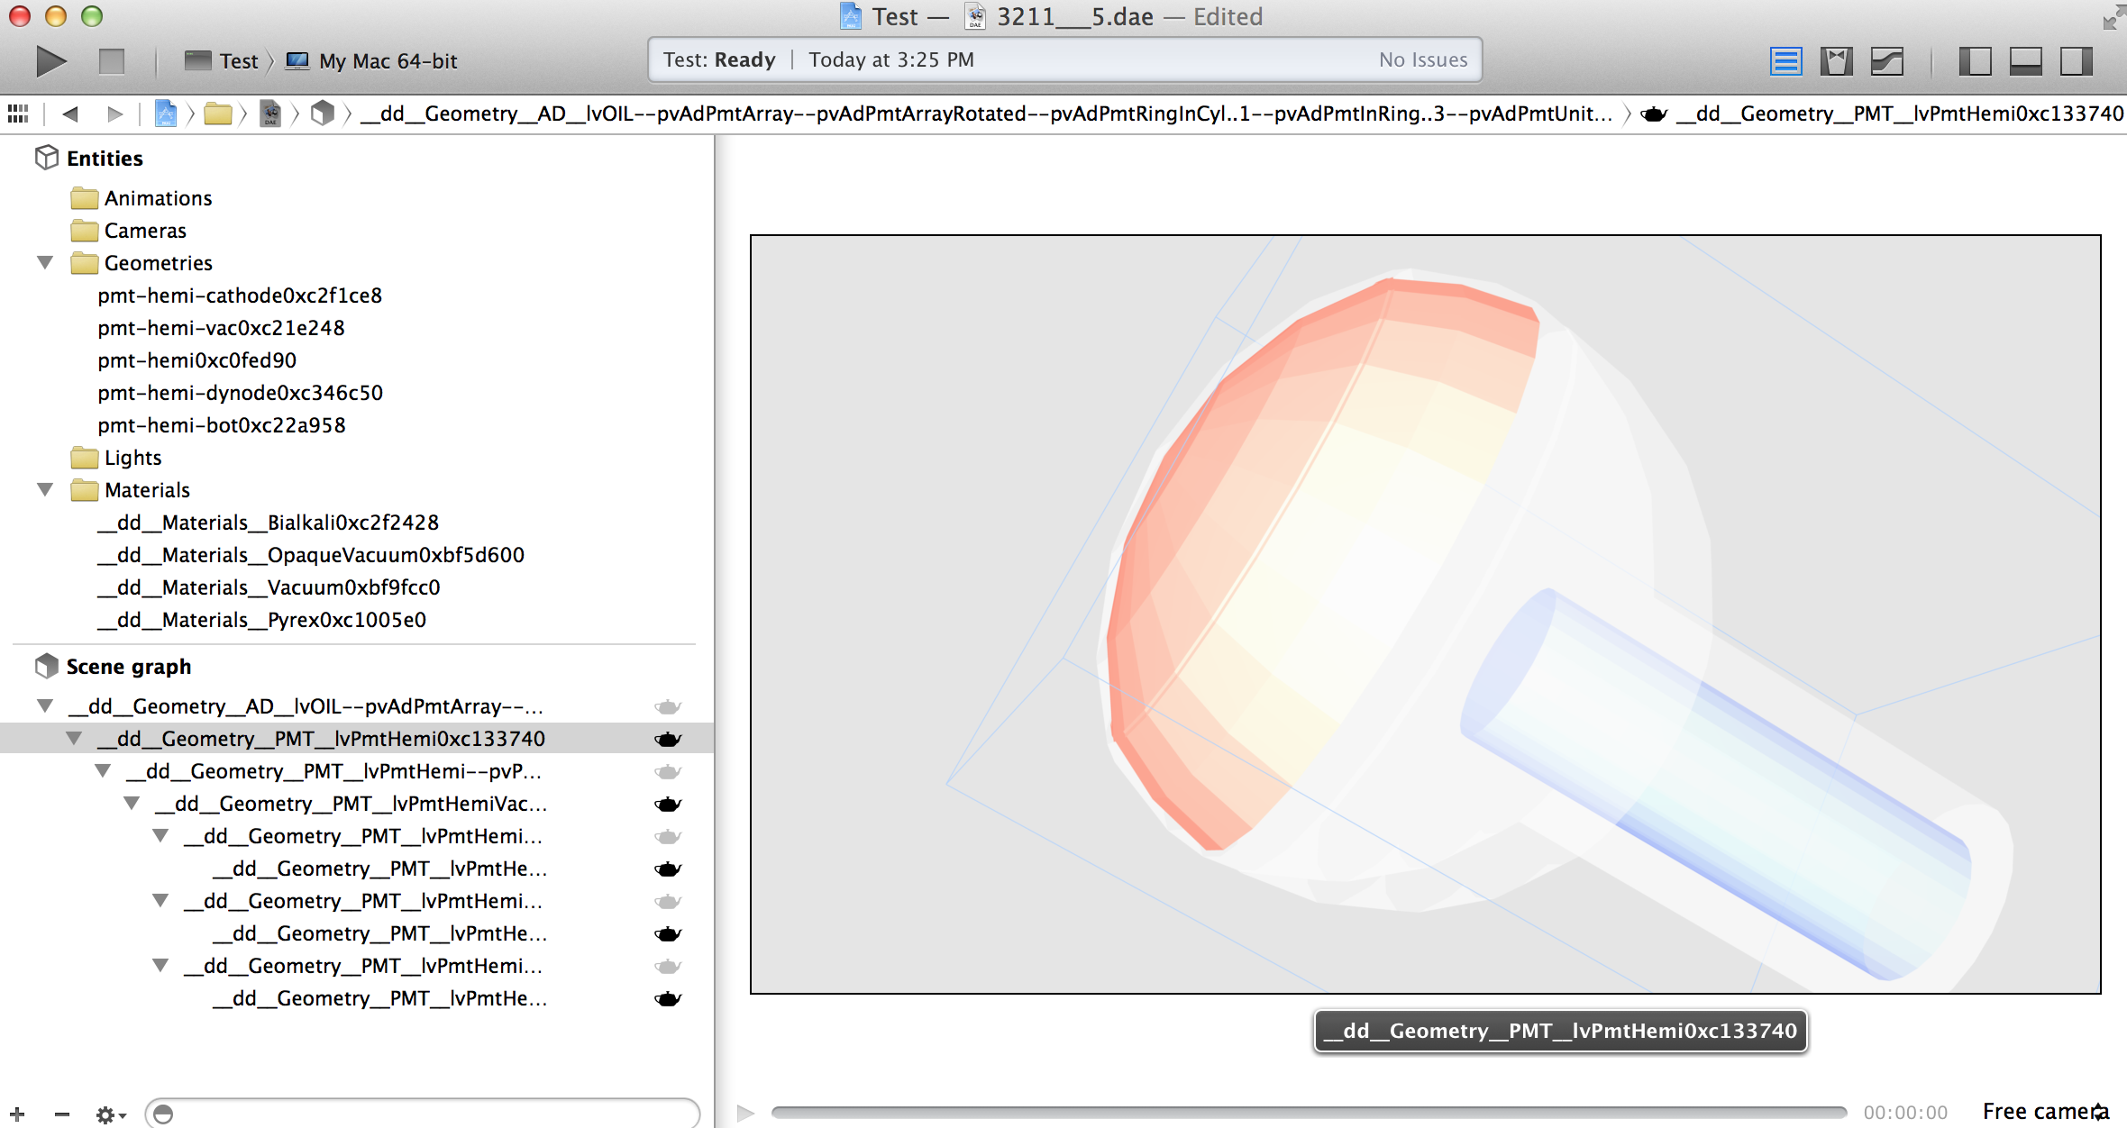Go back in editor history
Viewport: 2127px width, 1128px height.
(x=70, y=114)
